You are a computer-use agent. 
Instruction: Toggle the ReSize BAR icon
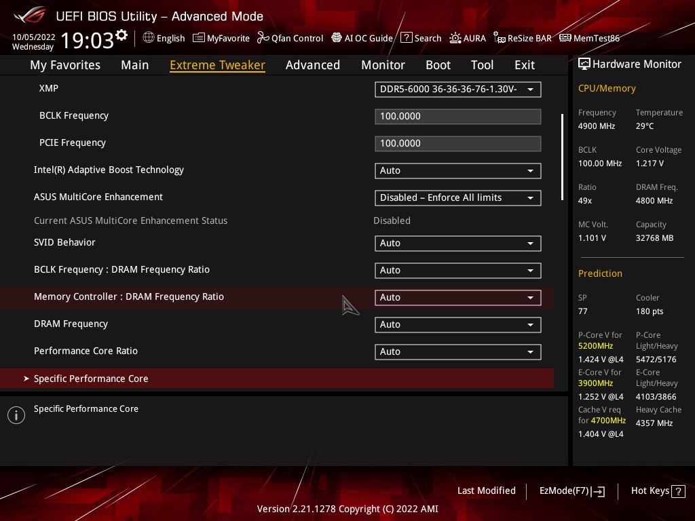(499, 38)
